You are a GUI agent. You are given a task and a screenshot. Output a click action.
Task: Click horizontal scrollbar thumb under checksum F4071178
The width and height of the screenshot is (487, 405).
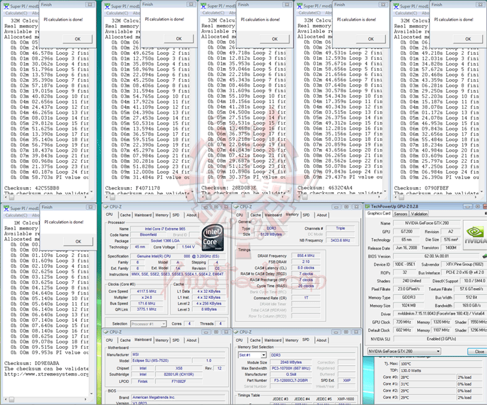click(x=113, y=197)
